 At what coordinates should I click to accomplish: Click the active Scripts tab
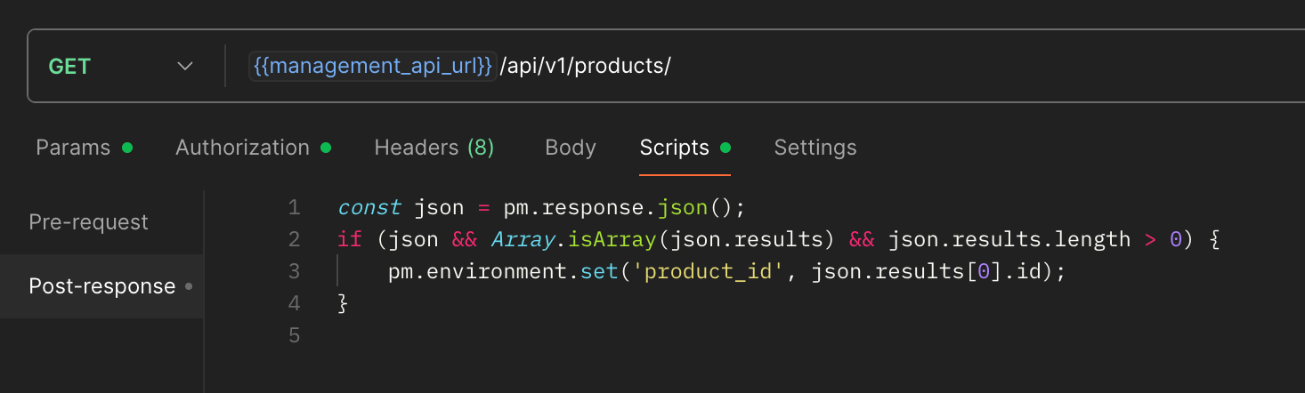click(x=674, y=148)
